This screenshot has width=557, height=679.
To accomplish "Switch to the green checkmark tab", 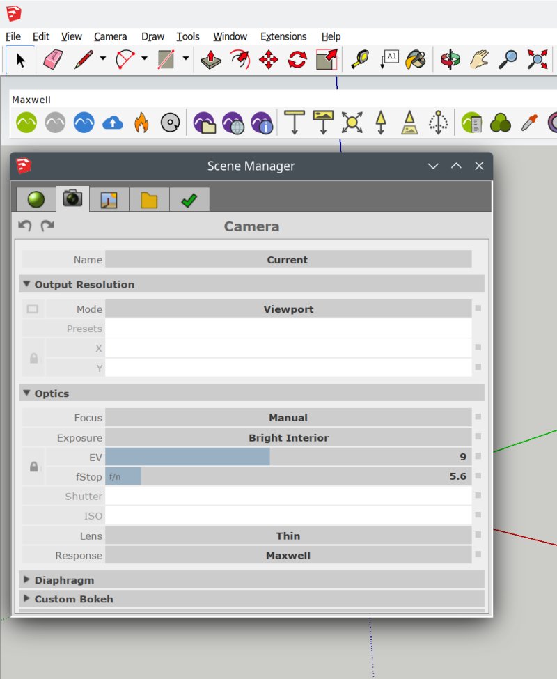I will point(189,200).
